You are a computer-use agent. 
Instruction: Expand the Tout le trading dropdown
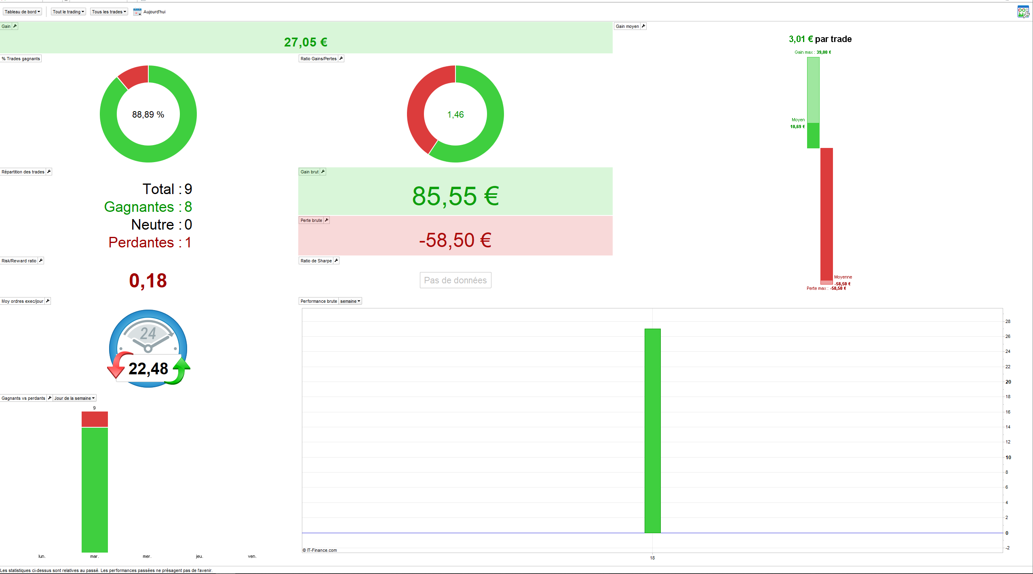point(68,12)
